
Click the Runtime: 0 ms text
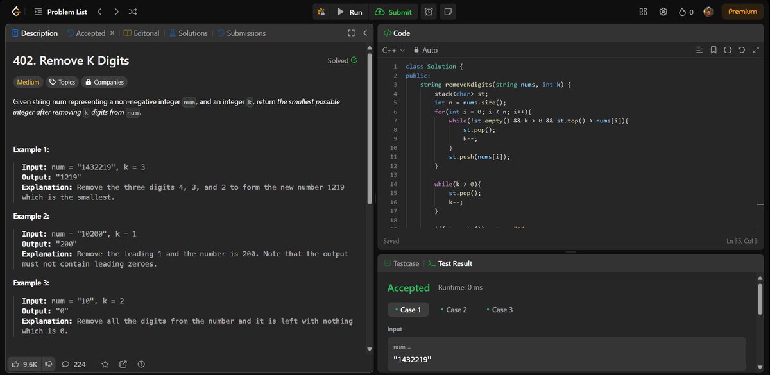pos(460,287)
